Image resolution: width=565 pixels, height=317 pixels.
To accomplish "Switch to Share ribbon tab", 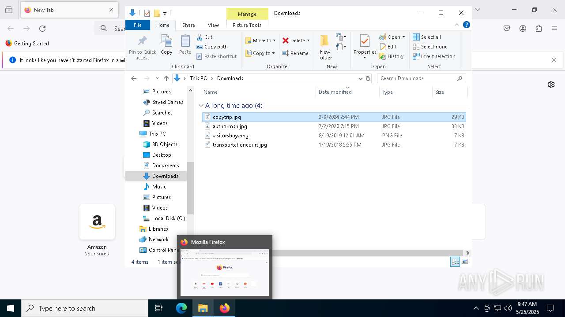I will pos(188,25).
